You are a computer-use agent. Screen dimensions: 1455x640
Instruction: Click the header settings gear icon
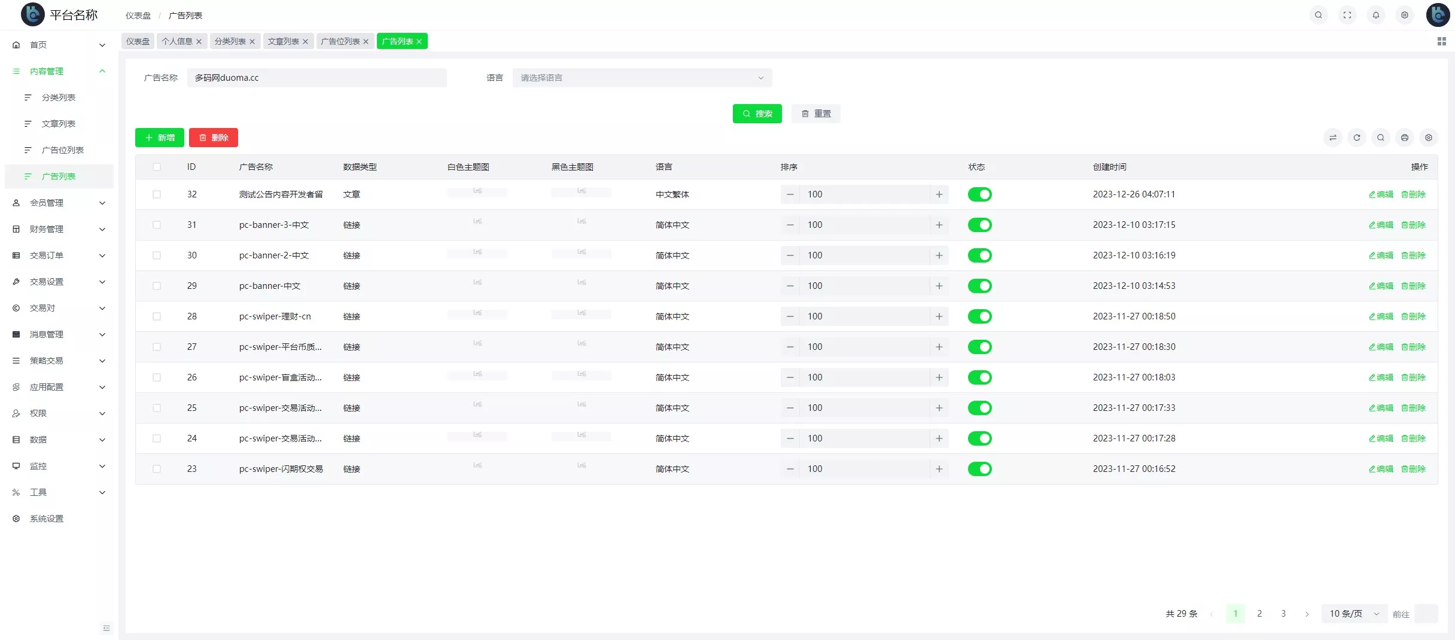(1404, 15)
